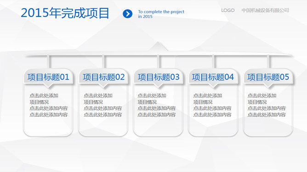Screen dimensions: 307x172
Task: Click the body text under 项目标题01
Action: tap(49, 105)
